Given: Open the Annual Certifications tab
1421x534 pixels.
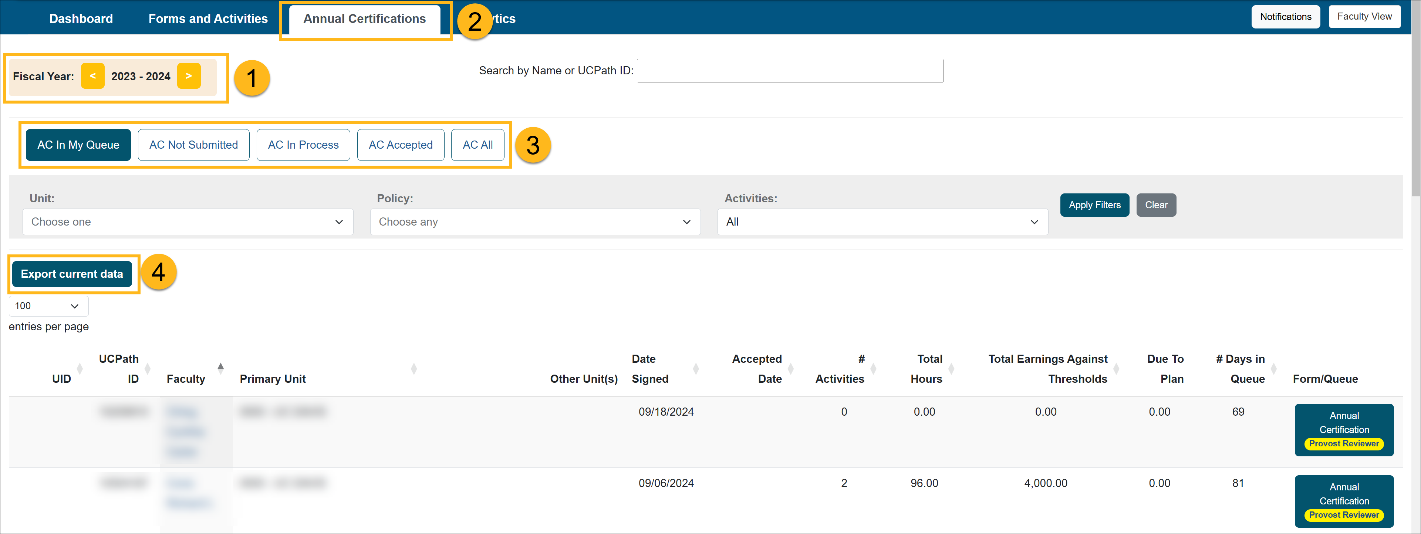Looking at the screenshot, I should [365, 19].
